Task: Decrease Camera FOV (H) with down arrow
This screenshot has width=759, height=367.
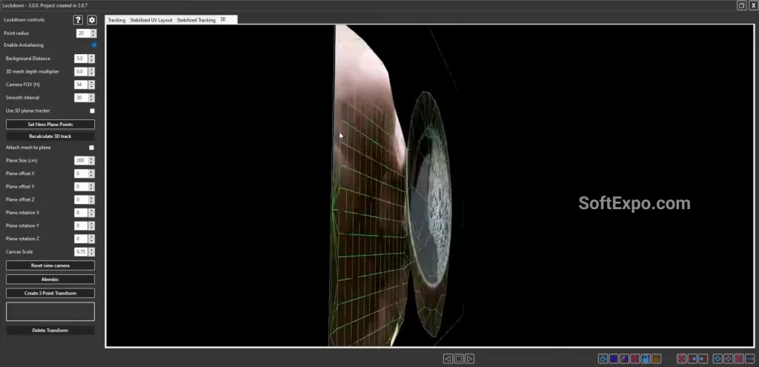Action: [91, 87]
